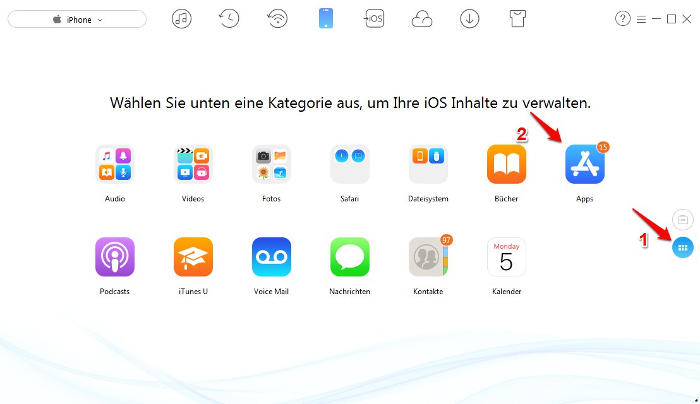Open the Wi-Fi Air Backup icon

[x=277, y=19]
